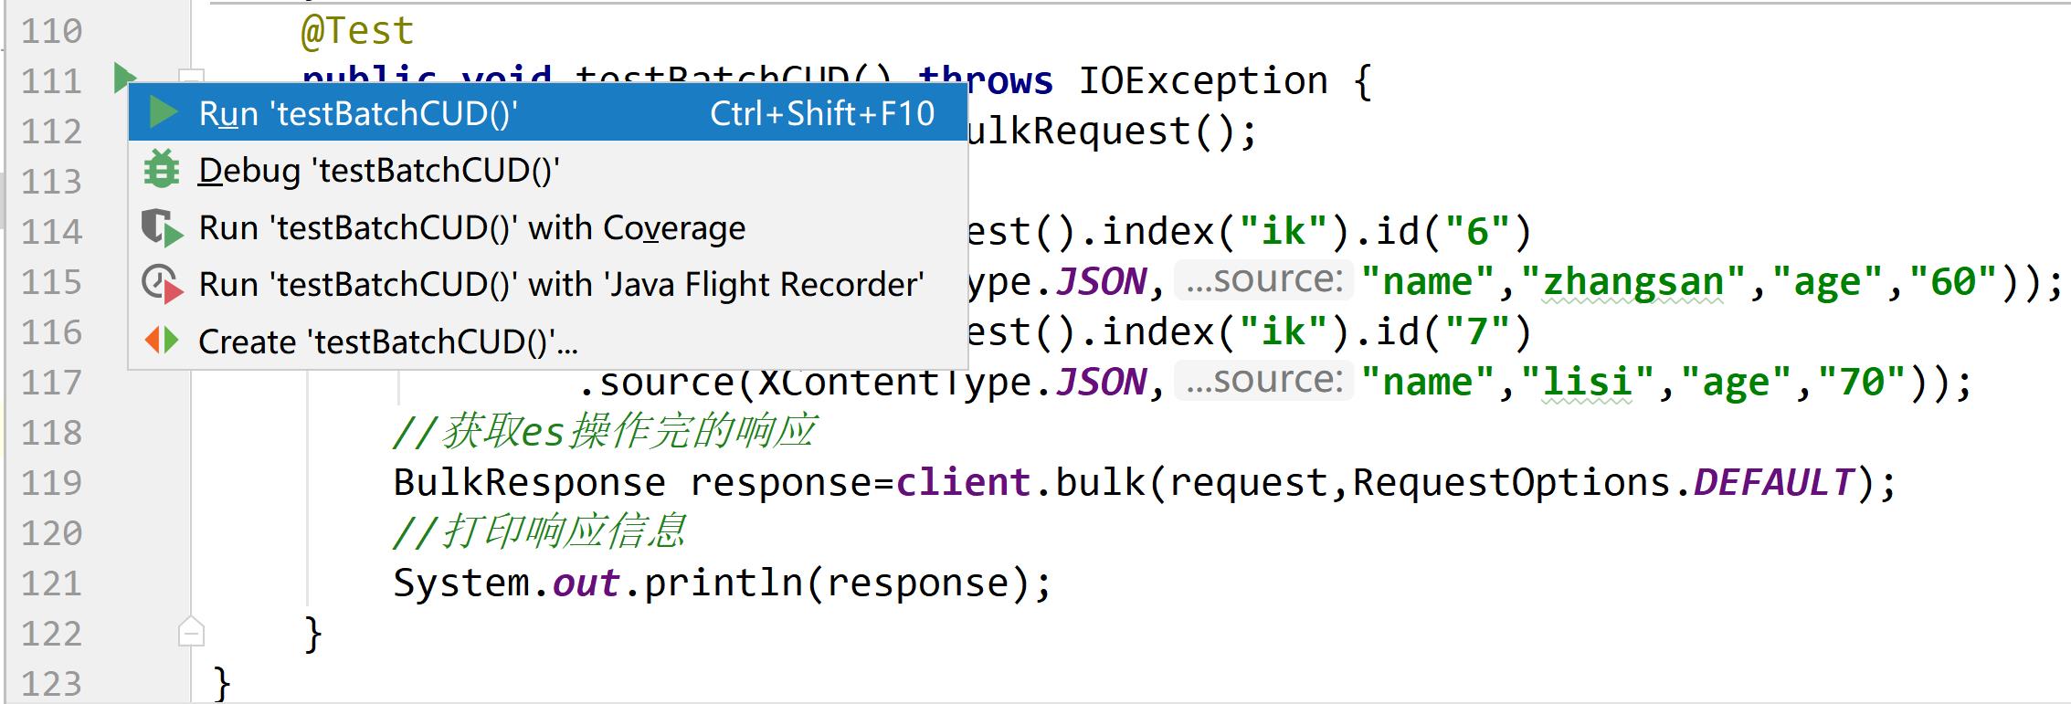The image size is (2071, 704).
Task: Click the closing brace on line 123
Action: [222, 683]
